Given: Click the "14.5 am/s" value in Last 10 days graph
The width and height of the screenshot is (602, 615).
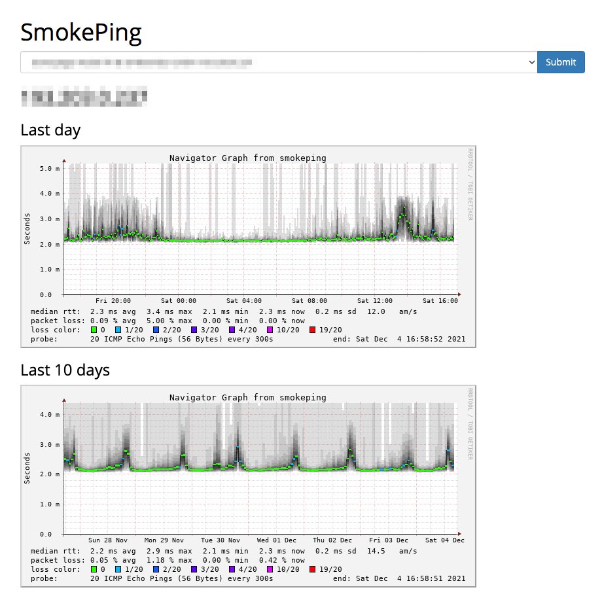Looking at the screenshot, I should 392,551.
